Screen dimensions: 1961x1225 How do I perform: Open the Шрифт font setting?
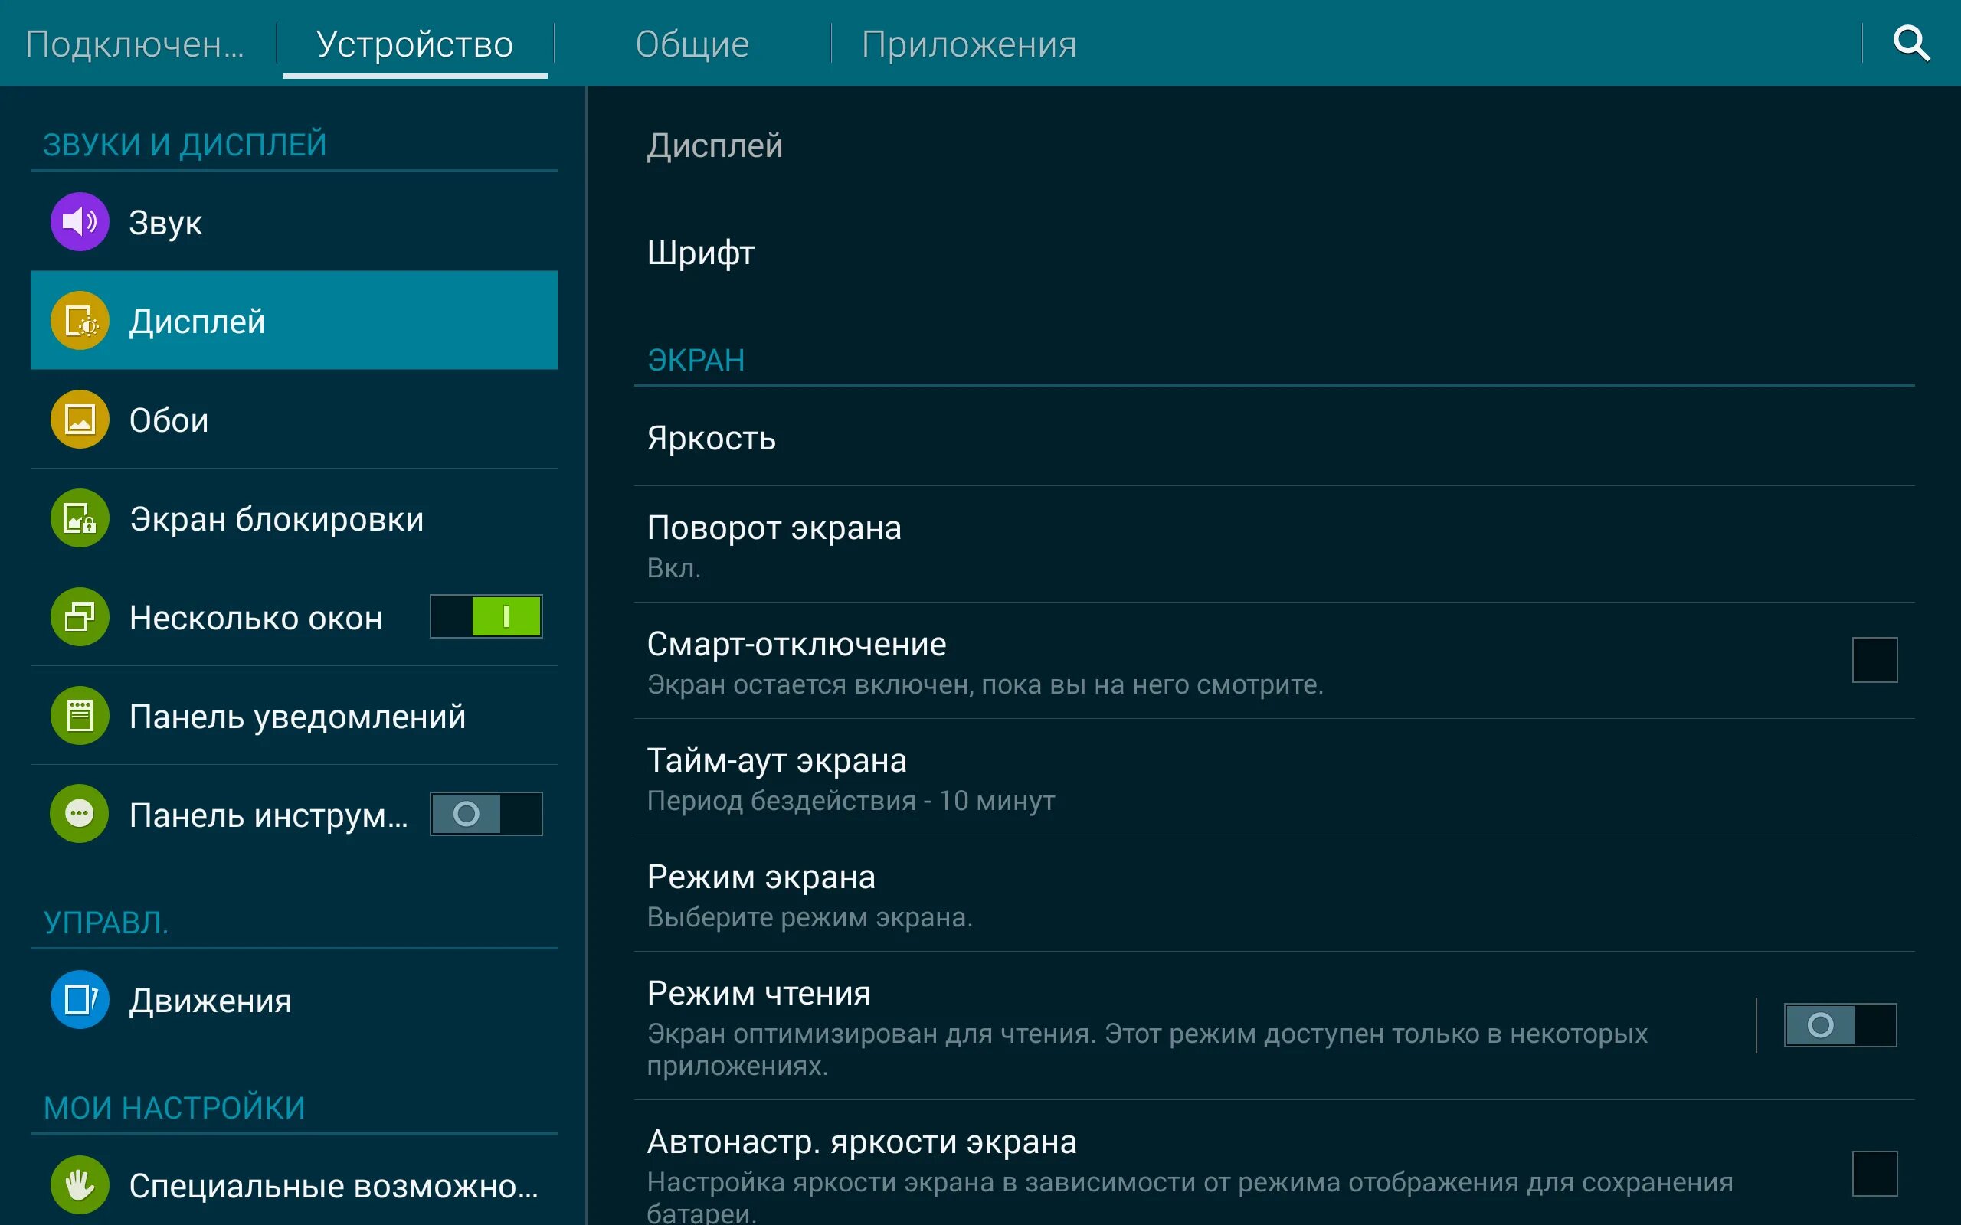tap(1274, 253)
